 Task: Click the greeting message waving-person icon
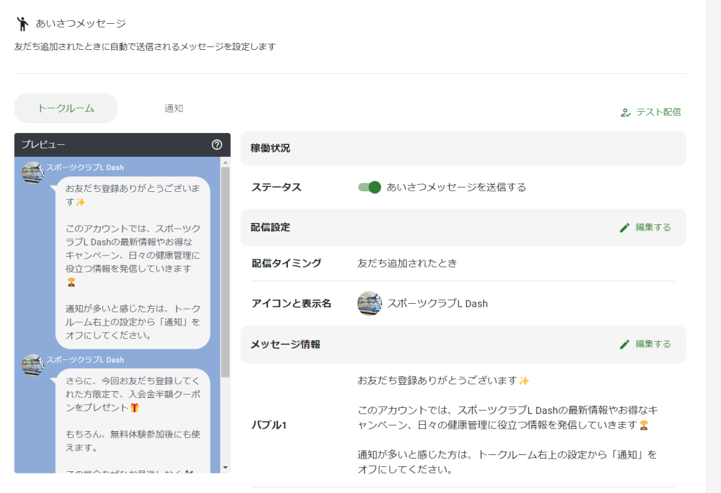tap(21, 23)
